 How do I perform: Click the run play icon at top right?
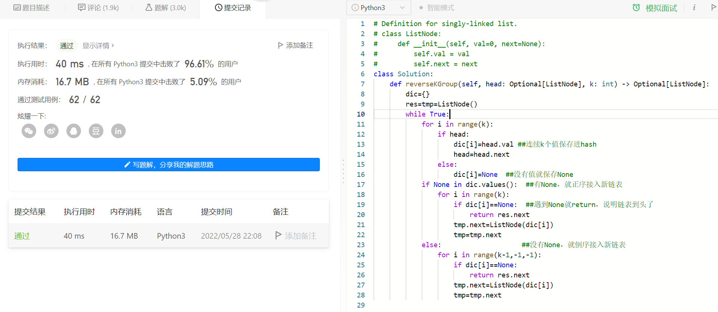(x=714, y=7)
